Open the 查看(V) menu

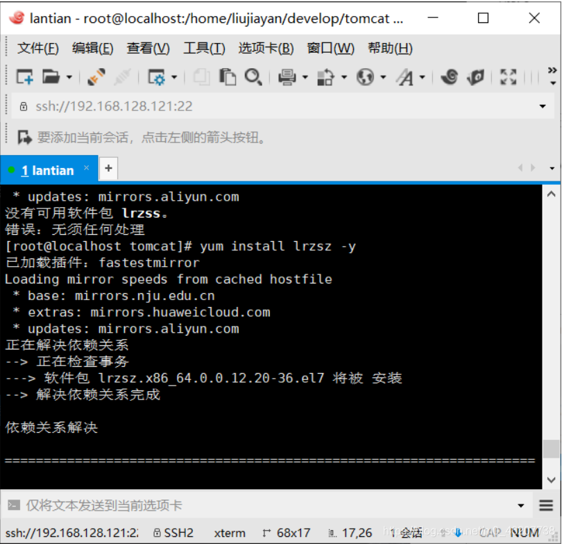[x=148, y=48]
